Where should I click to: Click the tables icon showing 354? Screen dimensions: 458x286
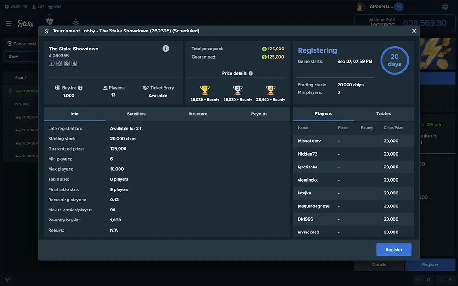click(x=51, y=6)
